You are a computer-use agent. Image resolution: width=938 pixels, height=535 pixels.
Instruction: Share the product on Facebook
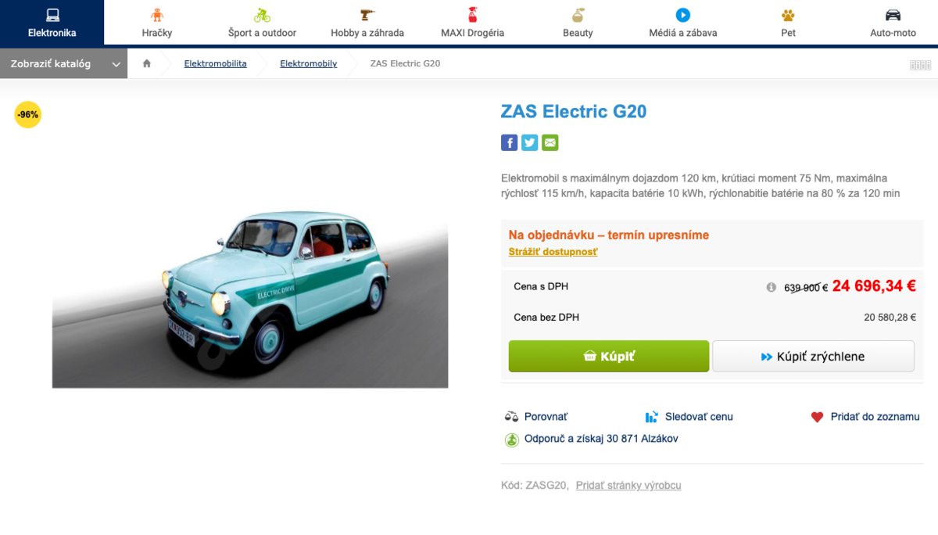pos(509,142)
